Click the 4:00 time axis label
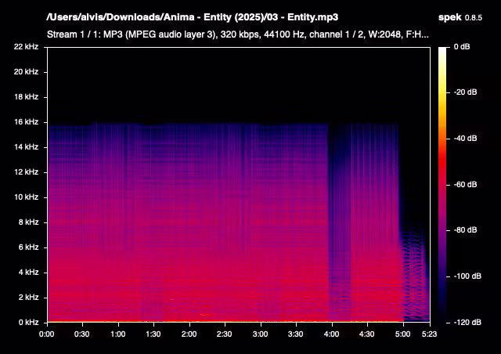 (331, 334)
